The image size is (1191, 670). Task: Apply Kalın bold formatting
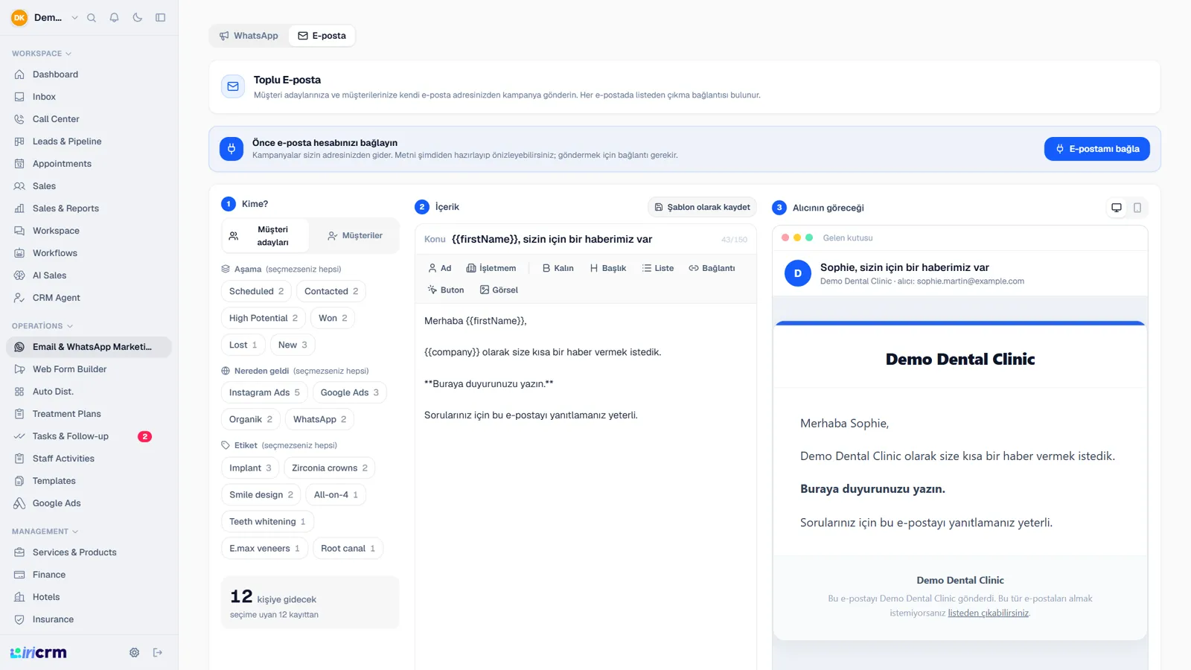click(x=558, y=268)
